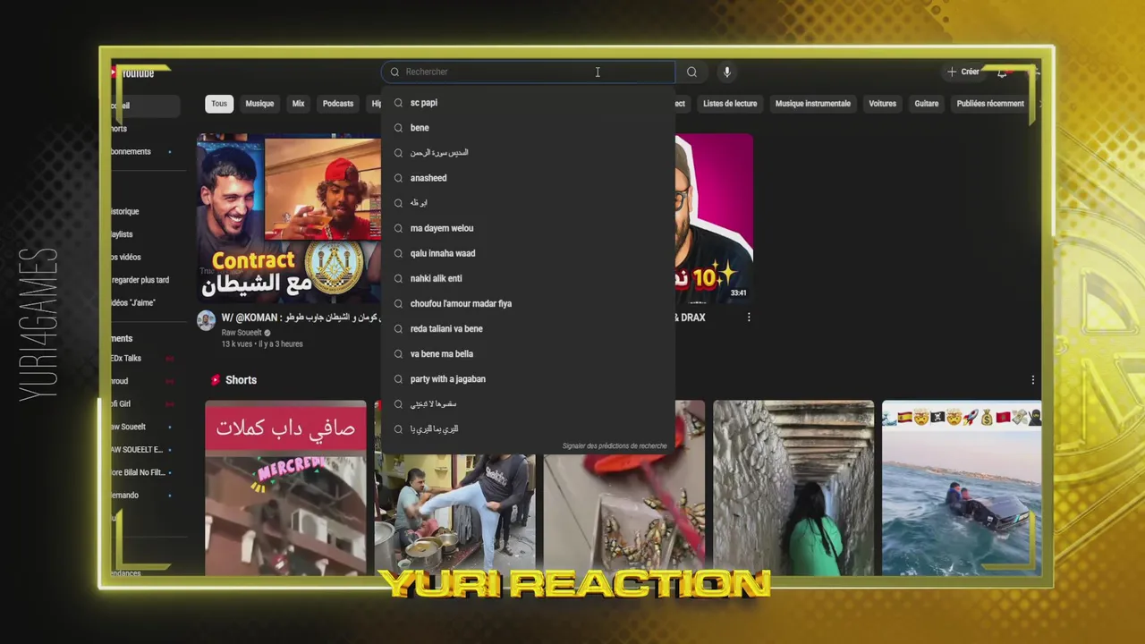Select the 'Listes de lecture' filter chip

(730, 104)
